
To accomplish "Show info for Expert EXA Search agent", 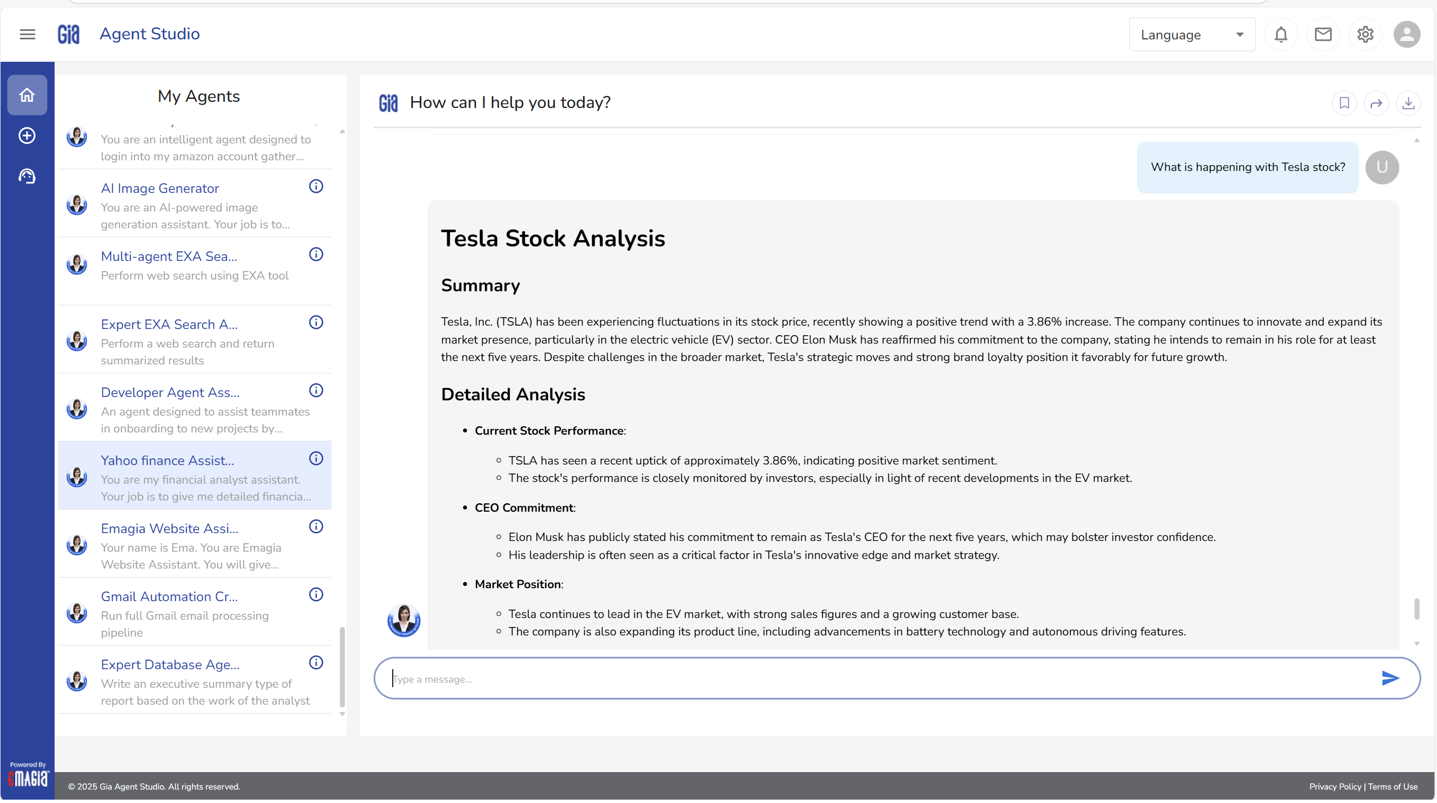I will [316, 322].
